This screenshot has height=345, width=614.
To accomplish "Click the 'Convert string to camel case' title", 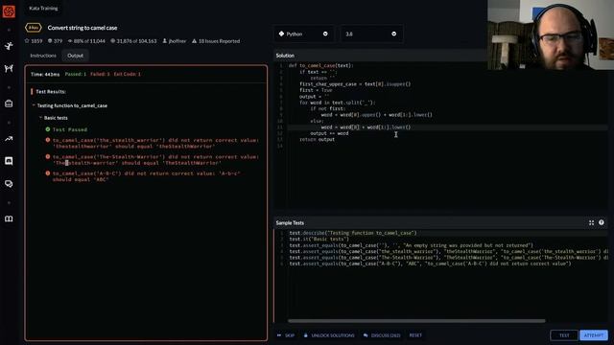I will 83,28.
